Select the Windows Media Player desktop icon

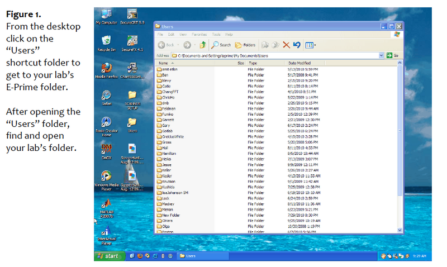pyautogui.click(x=106, y=180)
